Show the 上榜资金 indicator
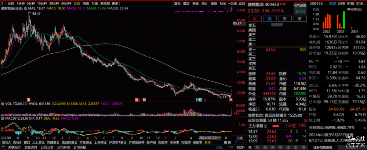The image size is (367, 150). 101,143
